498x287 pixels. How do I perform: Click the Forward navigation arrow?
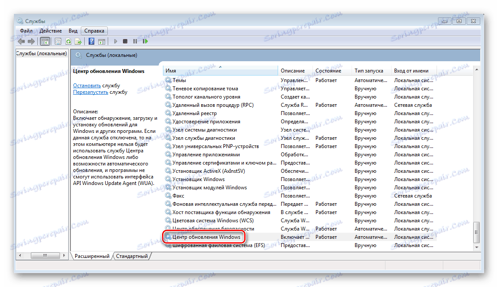tap(32, 41)
